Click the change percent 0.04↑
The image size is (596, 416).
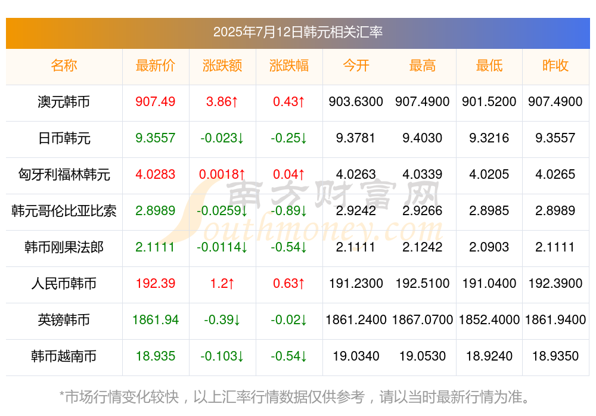pyautogui.click(x=289, y=175)
